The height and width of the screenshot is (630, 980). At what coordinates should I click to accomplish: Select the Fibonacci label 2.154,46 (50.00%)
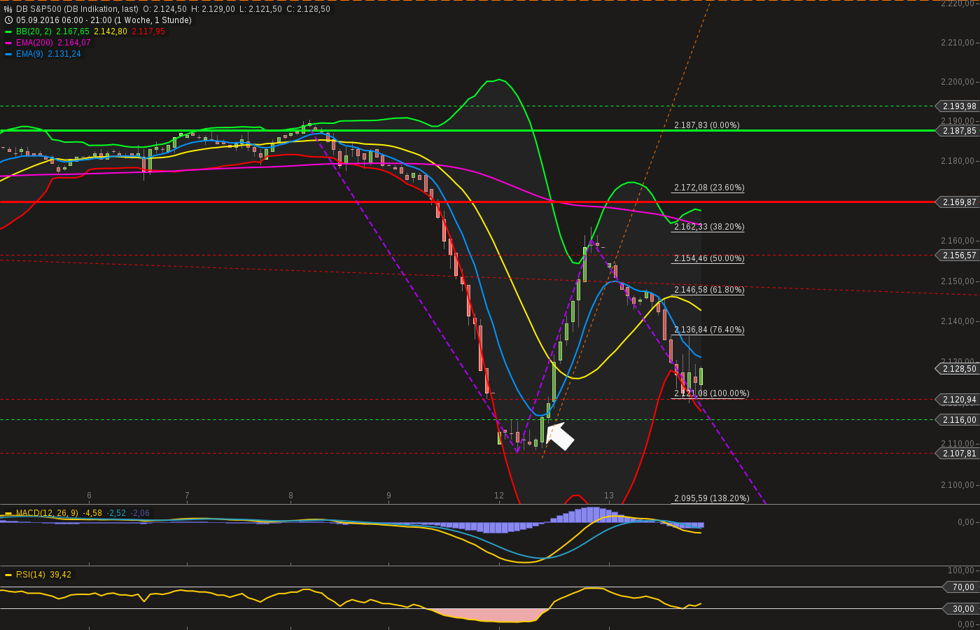(x=709, y=258)
